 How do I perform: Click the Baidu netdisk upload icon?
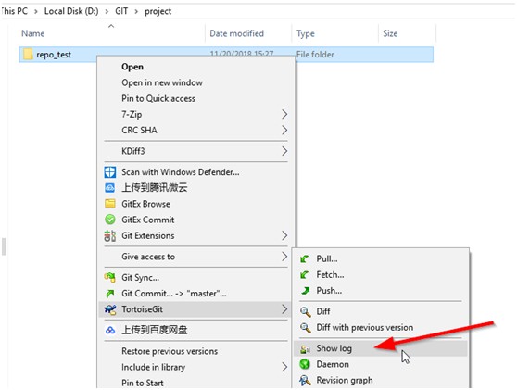[110, 330]
